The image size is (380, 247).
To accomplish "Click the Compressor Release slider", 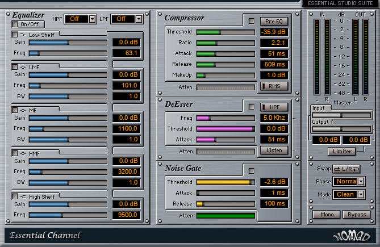I will pyautogui.click(x=226, y=65).
